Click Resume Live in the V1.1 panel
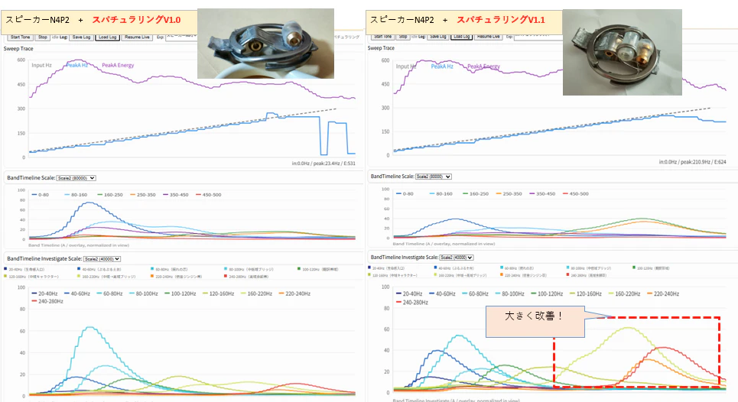The width and height of the screenshot is (738, 402). pos(489,37)
